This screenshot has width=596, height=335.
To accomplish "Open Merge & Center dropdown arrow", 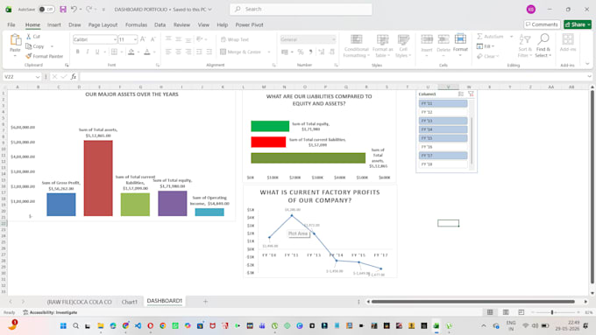I will point(269,52).
